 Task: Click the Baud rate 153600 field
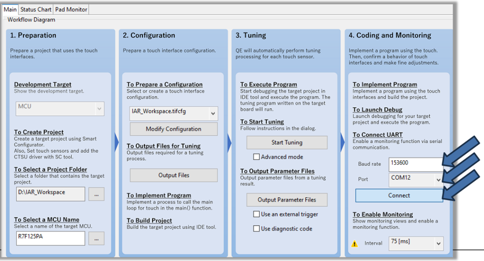pyautogui.click(x=416, y=164)
